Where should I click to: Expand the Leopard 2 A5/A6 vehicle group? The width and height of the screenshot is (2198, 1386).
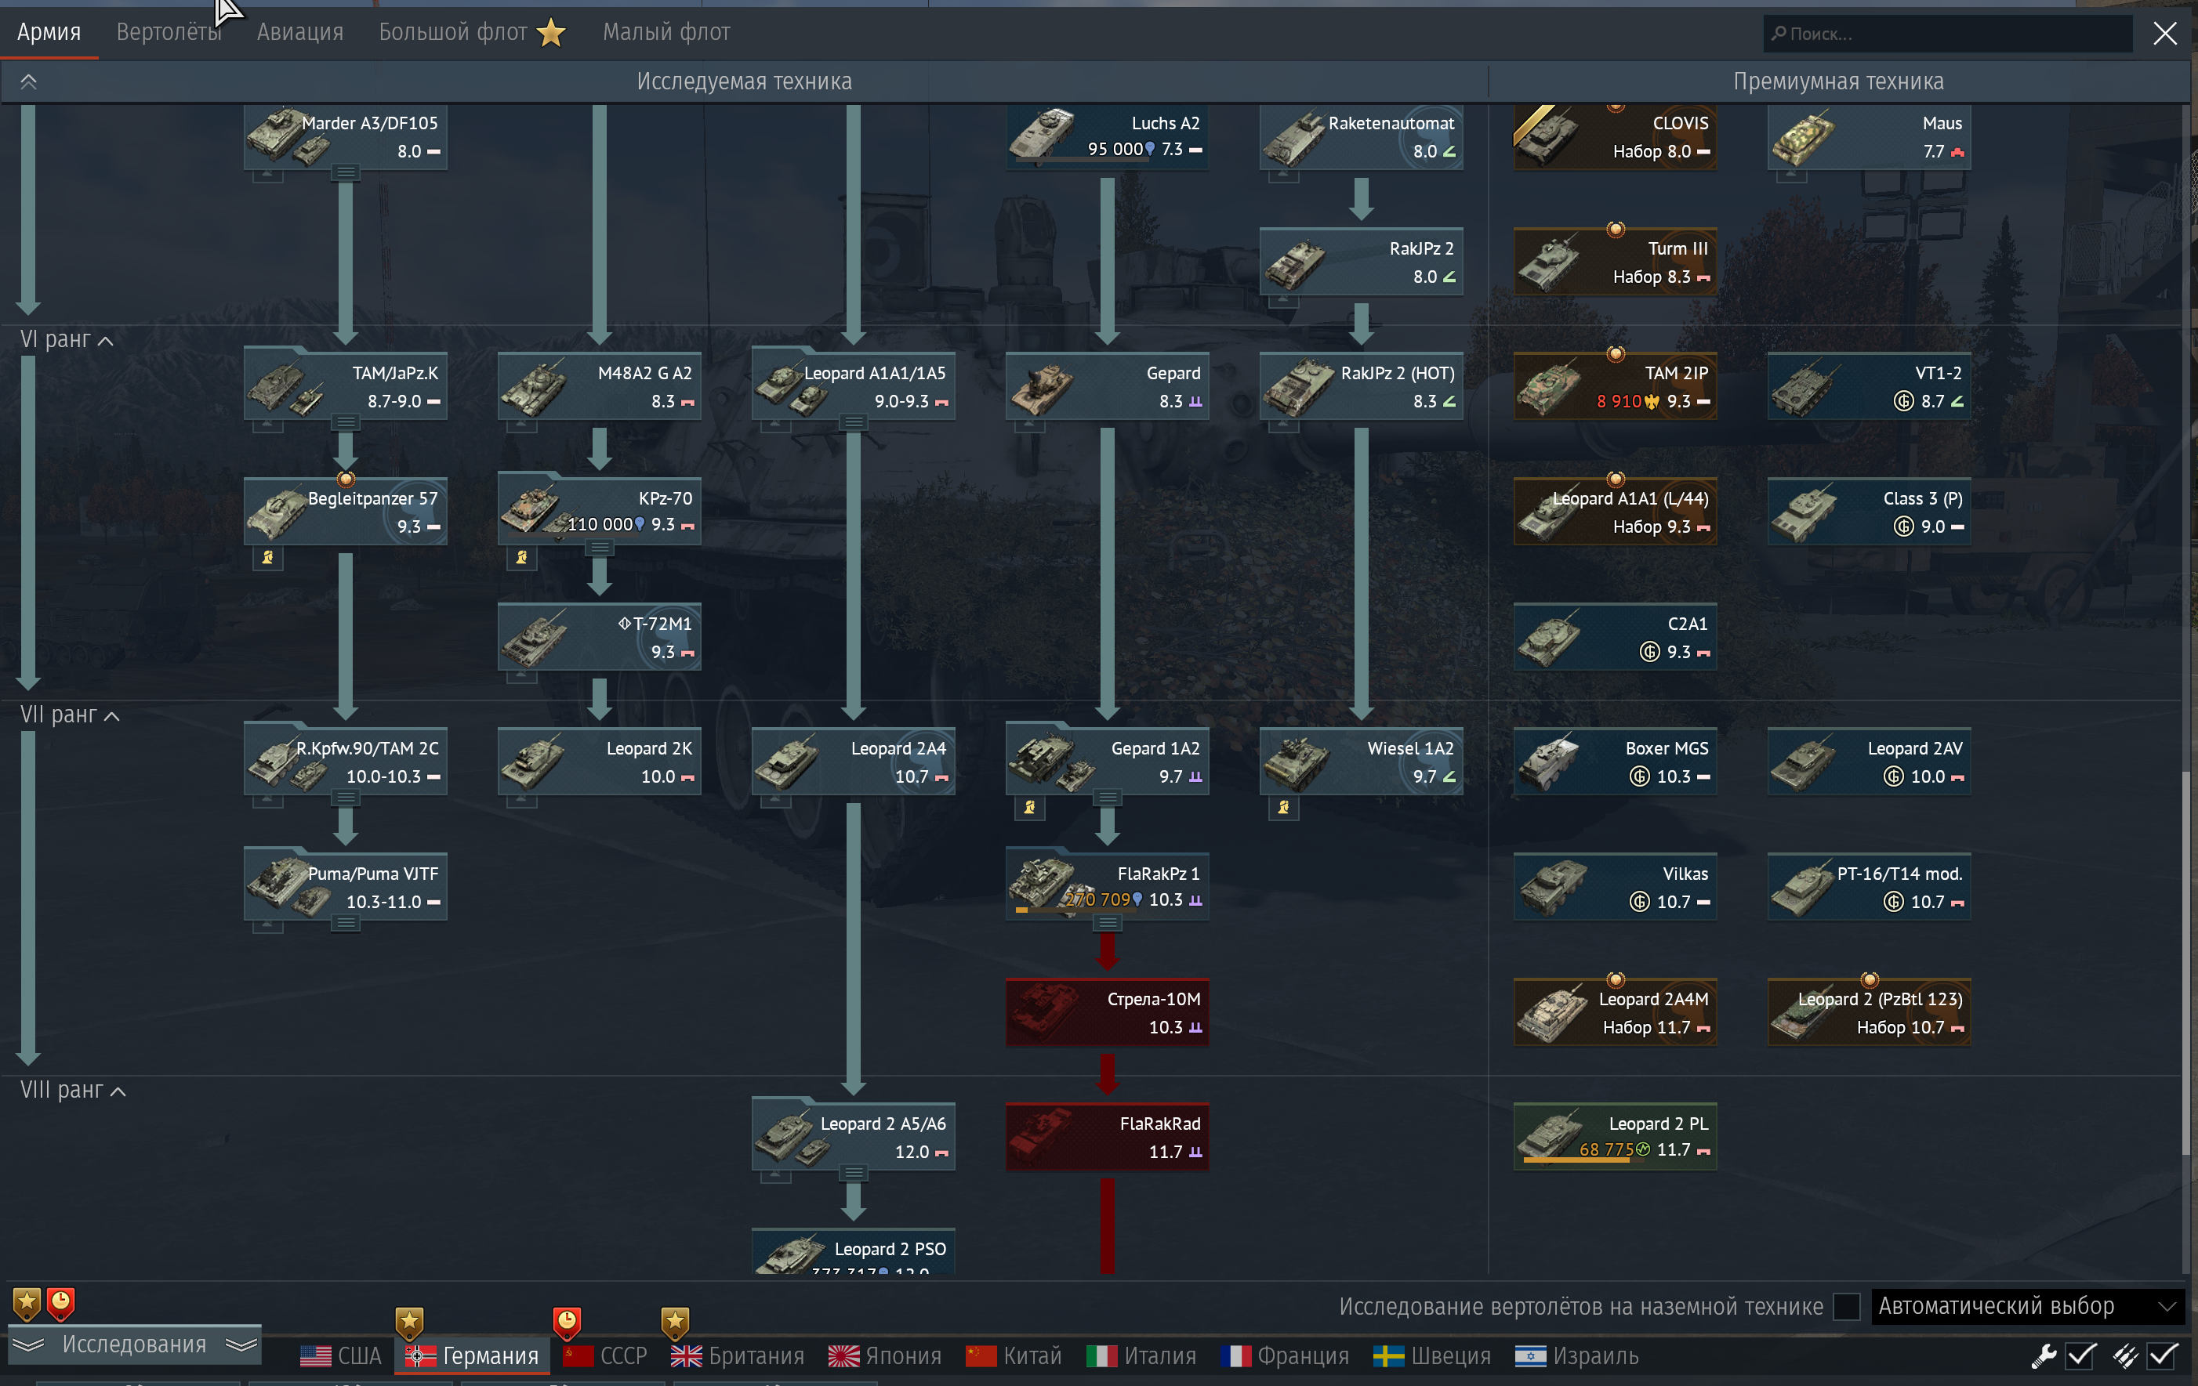click(854, 1172)
